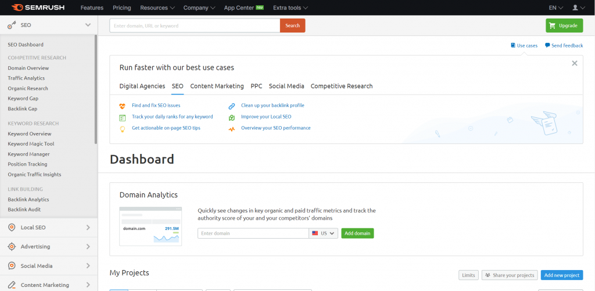Click the domain.com preview thumbnail

click(150, 226)
